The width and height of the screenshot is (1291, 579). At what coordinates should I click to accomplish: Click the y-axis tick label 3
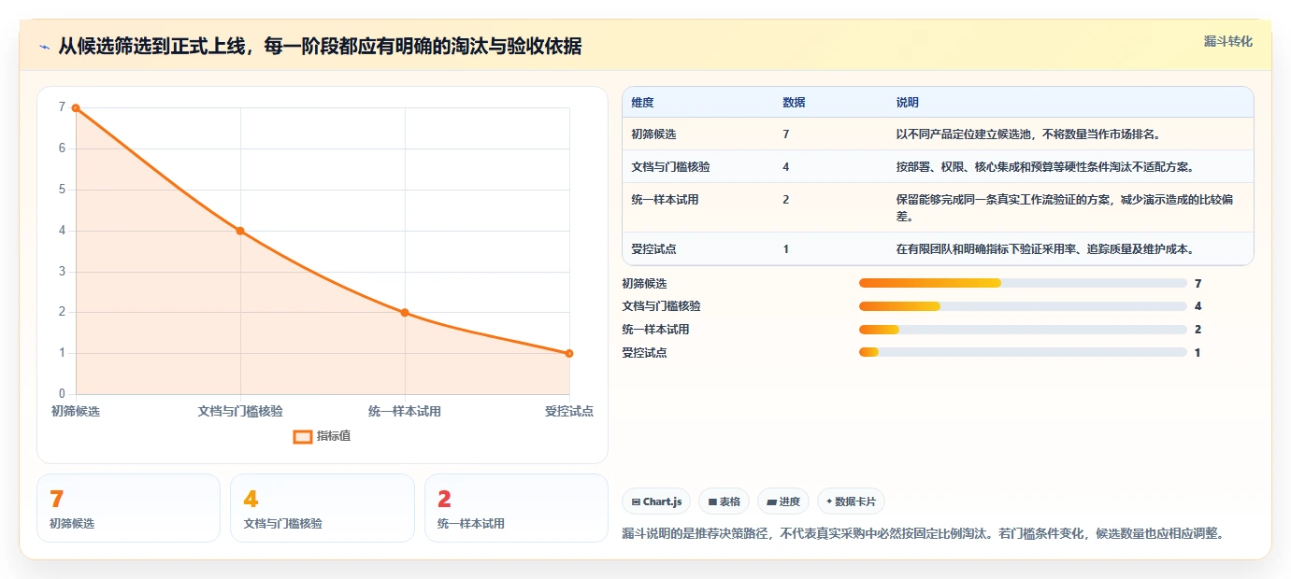click(x=62, y=272)
